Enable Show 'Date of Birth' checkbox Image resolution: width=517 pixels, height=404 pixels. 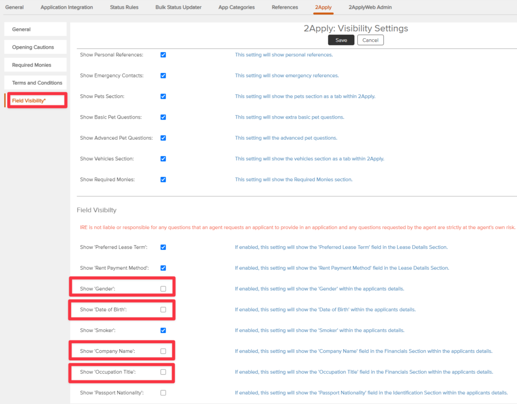tap(163, 310)
